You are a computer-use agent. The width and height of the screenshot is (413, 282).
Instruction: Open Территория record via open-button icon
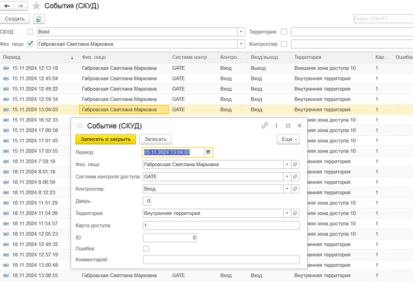(295, 213)
